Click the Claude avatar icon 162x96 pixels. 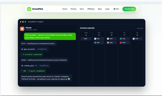[x=22, y=29]
